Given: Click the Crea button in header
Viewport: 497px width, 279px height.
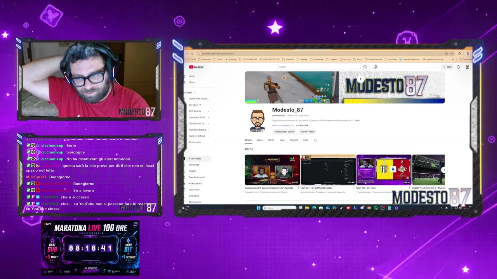Looking at the screenshot, I should pos(447,67).
